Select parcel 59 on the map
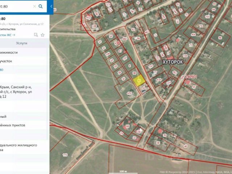The width and height of the screenshot is (232, 174). point(115,66)
